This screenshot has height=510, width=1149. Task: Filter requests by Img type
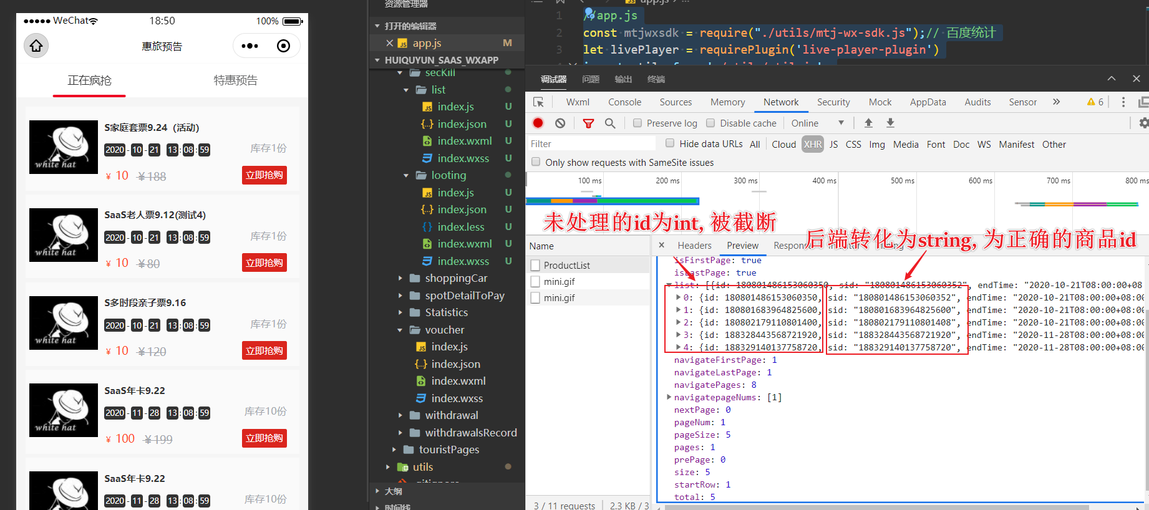click(x=876, y=144)
